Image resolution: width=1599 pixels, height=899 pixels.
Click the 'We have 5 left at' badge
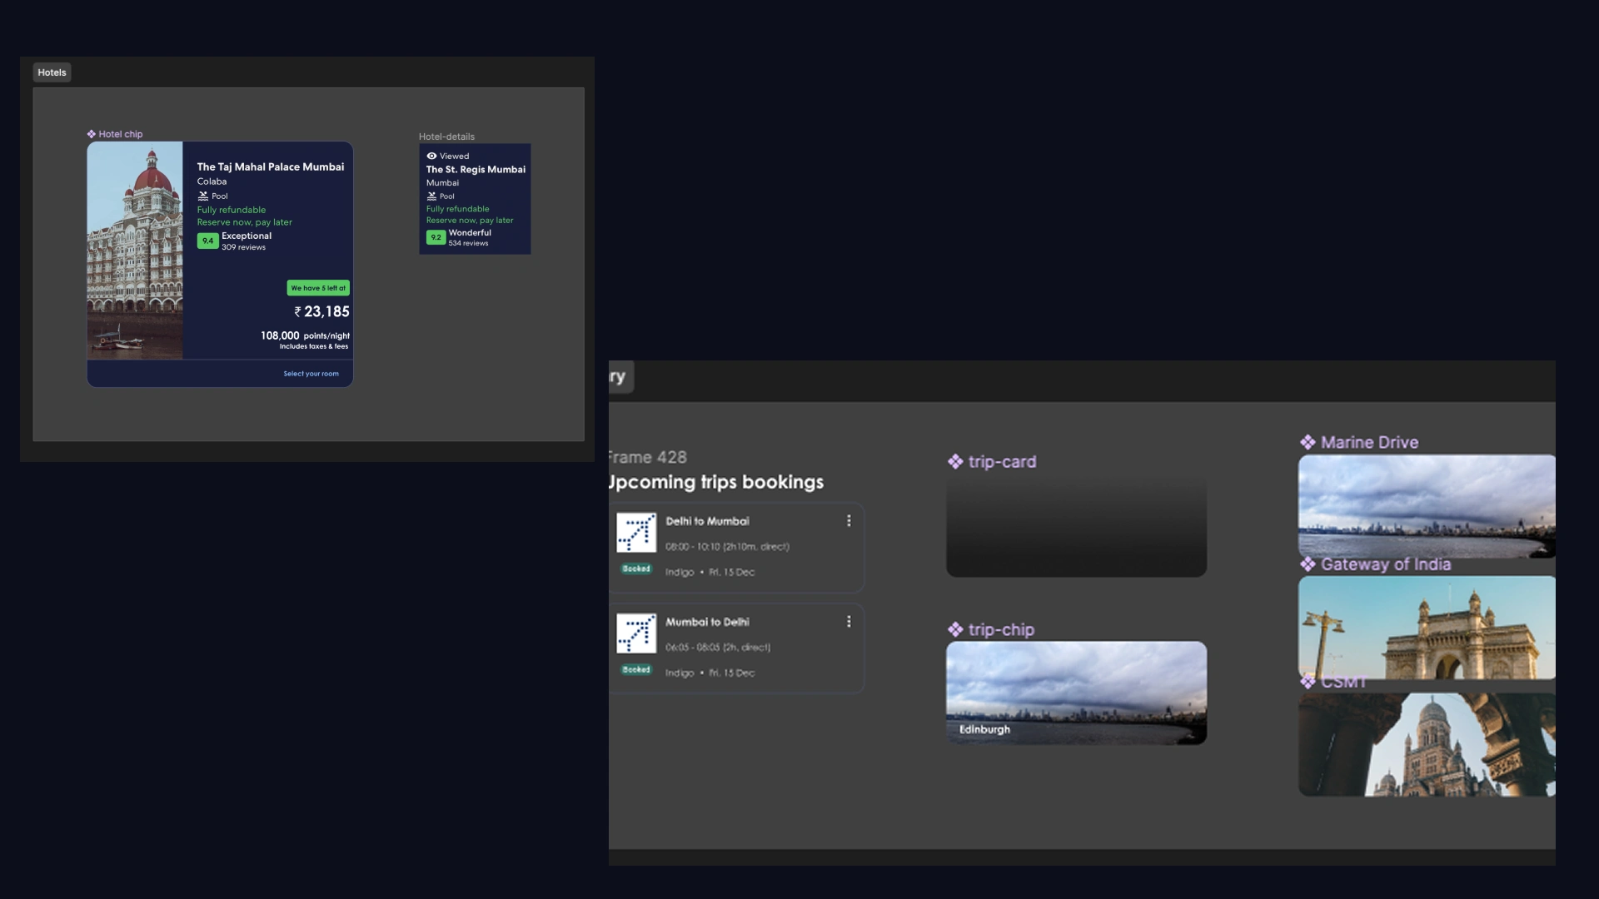[x=318, y=288]
